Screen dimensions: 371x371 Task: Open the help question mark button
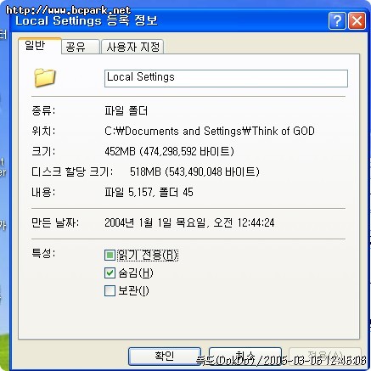[x=337, y=20]
